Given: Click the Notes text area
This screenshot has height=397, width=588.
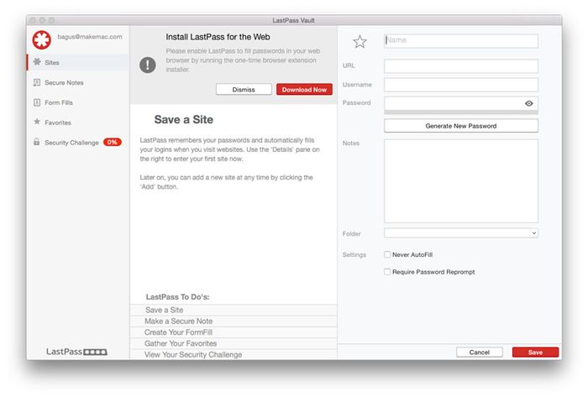Looking at the screenshot, I should [x=461, y=181].
